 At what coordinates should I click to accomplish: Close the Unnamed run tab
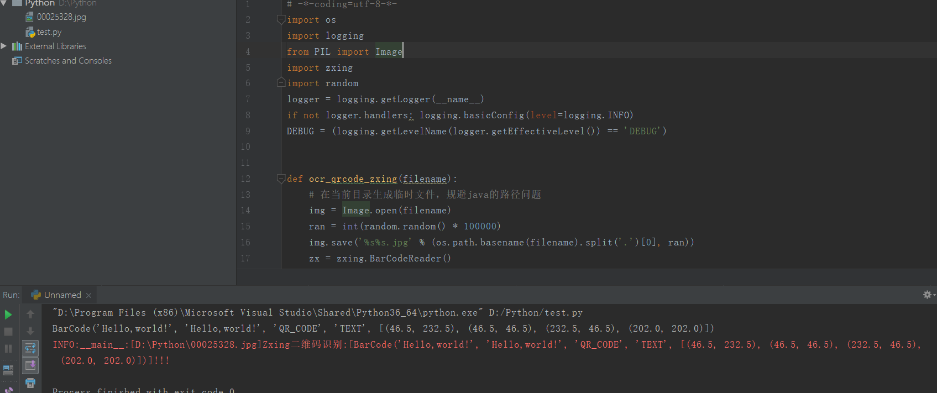point(88,296)
